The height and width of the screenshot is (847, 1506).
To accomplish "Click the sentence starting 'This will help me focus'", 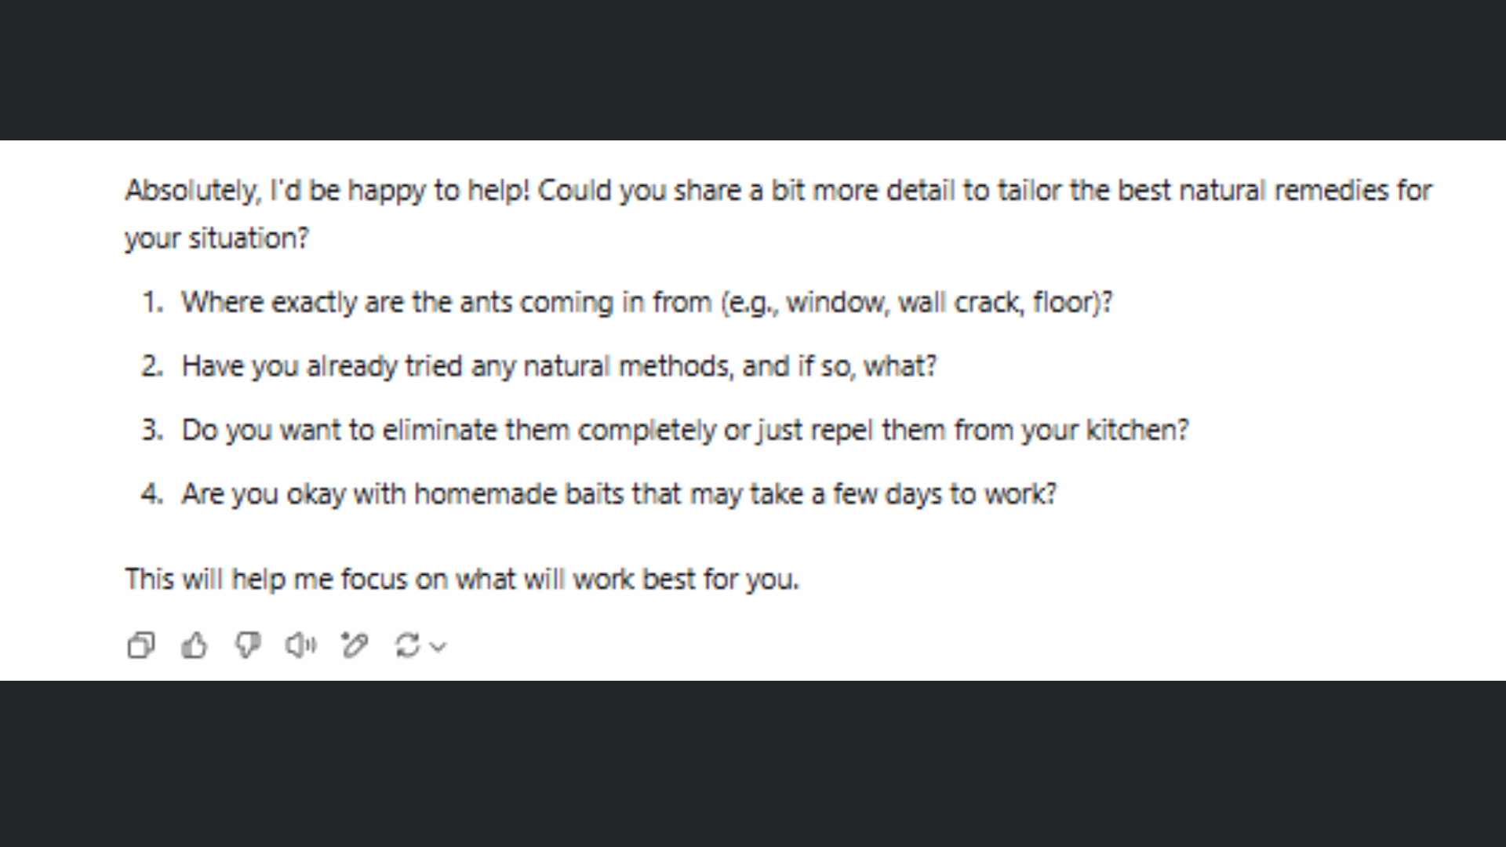I will click(462, 580).
